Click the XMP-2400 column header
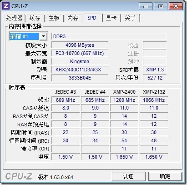 124,92
